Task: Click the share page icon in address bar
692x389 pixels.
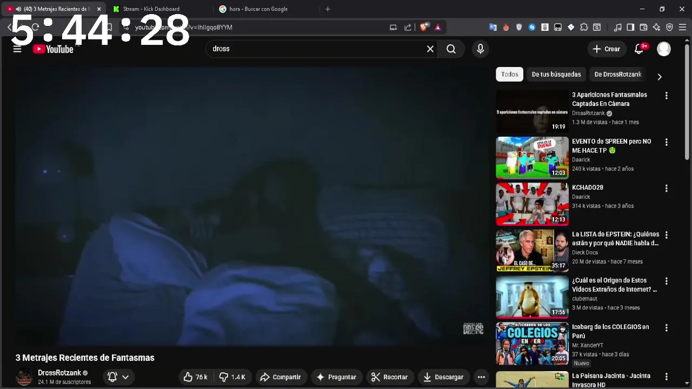Action: (x=408, y=27)
